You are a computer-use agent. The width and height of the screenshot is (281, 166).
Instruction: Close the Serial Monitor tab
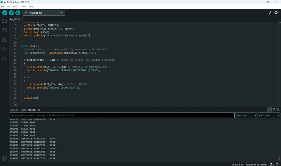pyautogui.click(x=39, y=110)
